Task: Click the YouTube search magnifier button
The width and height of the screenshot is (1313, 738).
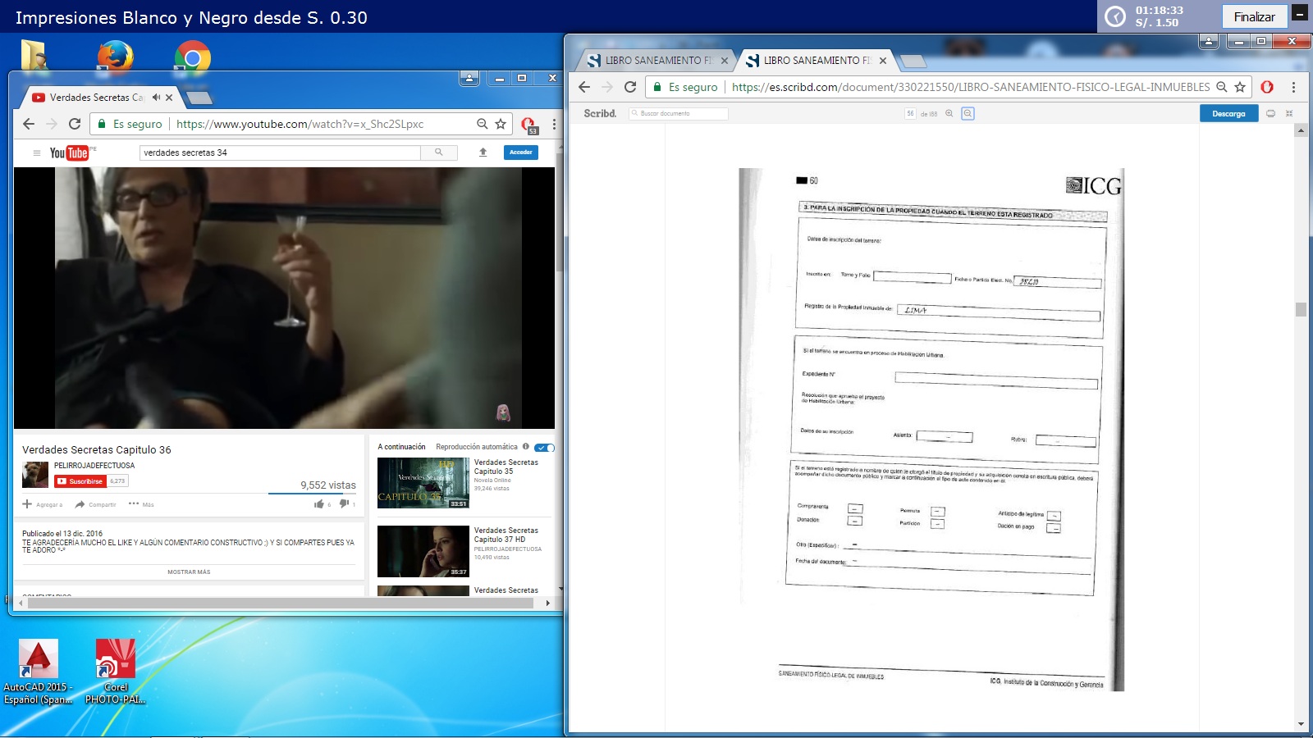Action: 439,153
